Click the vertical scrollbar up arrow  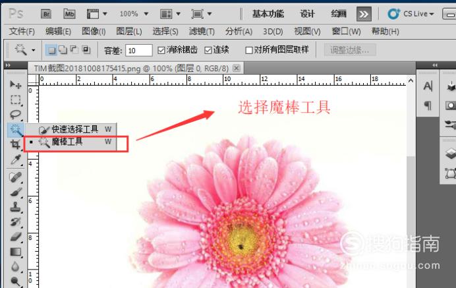point(411,80)
